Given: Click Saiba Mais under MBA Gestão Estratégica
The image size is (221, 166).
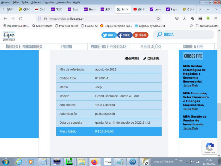Looking at the screenshot, I should (x=191, y=85).
